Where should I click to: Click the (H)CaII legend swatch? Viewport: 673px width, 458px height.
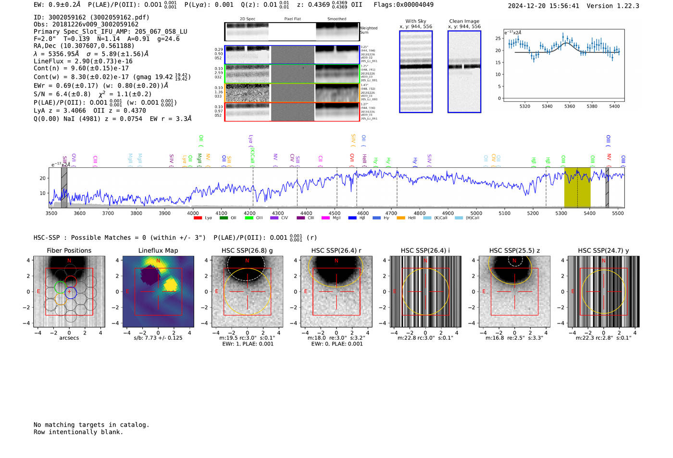tap(459, 218)
